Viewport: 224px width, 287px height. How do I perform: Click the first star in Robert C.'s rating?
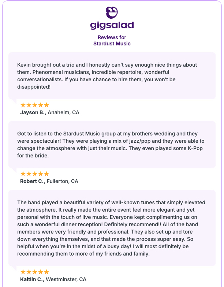pyautogui.click(x=23, y=174)
